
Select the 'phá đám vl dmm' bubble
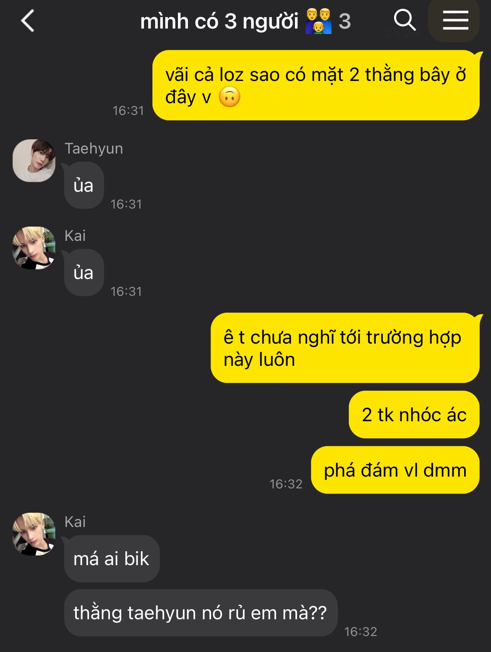coord(395,470)
